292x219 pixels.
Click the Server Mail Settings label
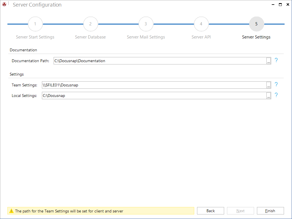[x=146, y=37]
